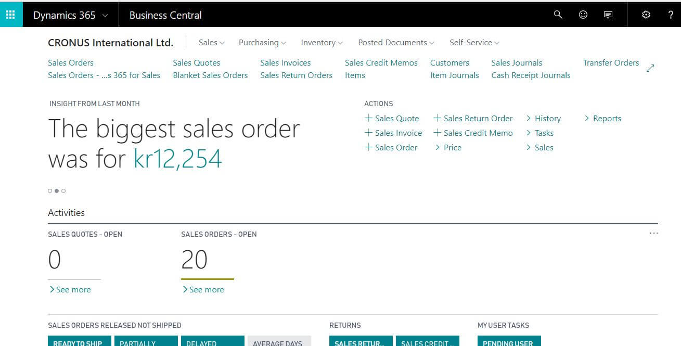This screenshot has width=681, height=346.
Task: Open Sales Credit Memos list
Action: [381, 63]
